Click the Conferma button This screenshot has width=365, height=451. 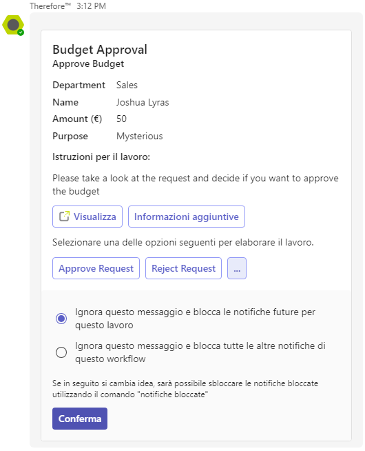[80, 419]
